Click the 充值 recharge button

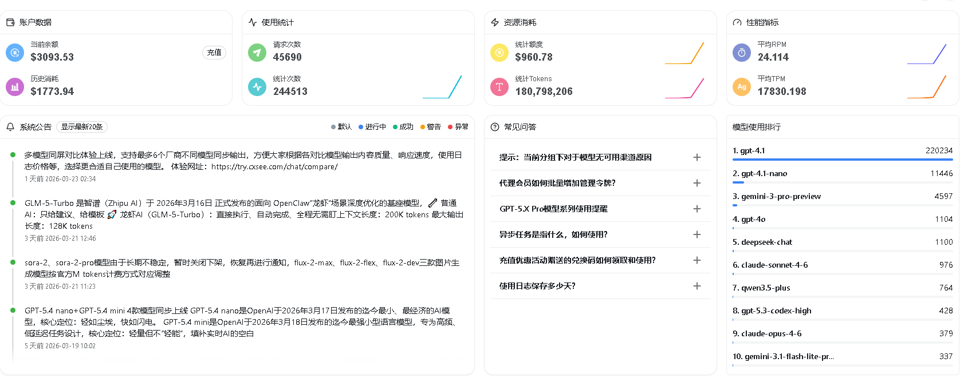(x=214, y=53)
